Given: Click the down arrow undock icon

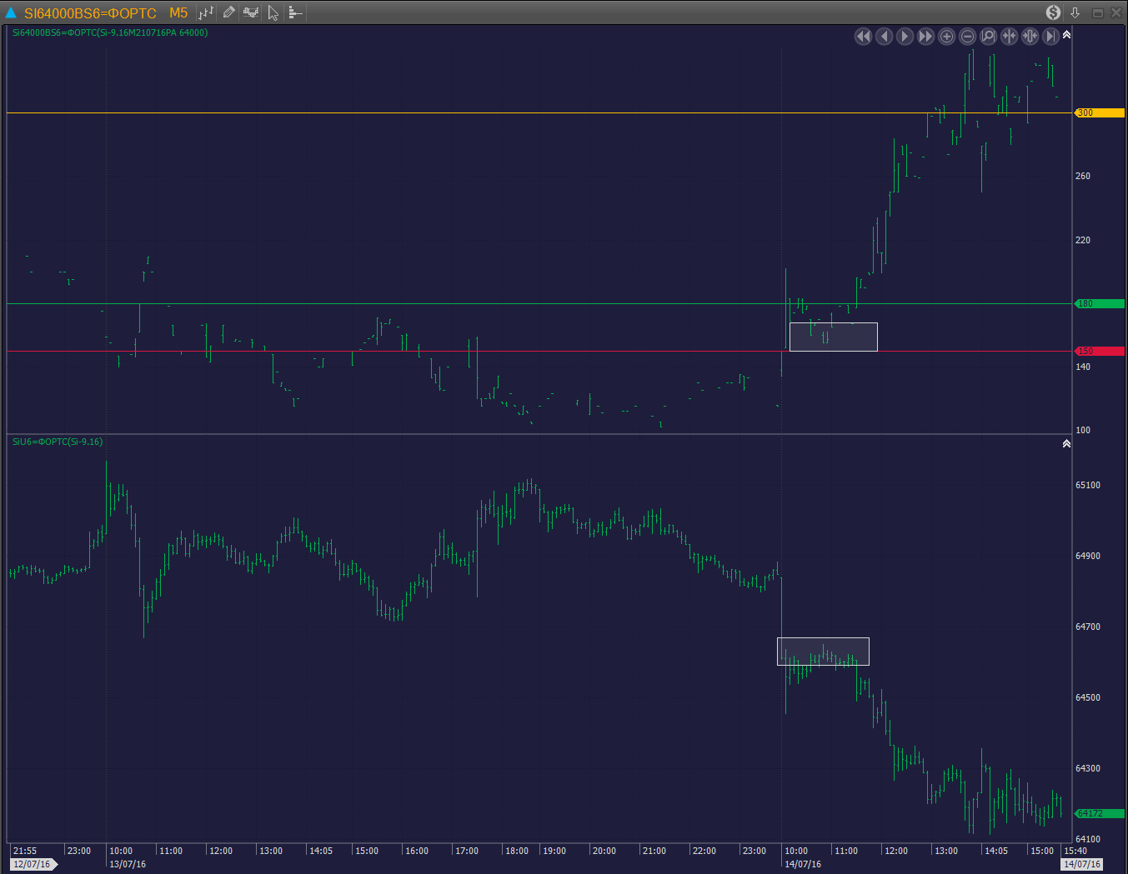Looking at the screenshot, I should coord(1075,12).
